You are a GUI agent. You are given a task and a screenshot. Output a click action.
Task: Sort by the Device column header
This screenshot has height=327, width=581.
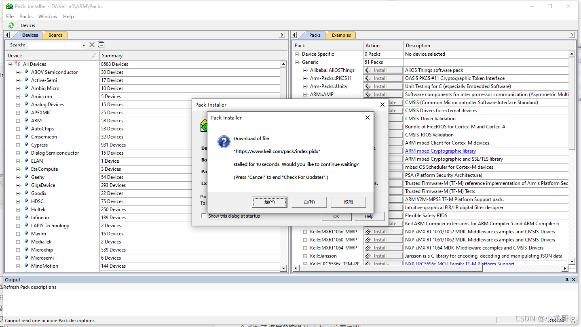pyautogui.click(x=52, y=55)
